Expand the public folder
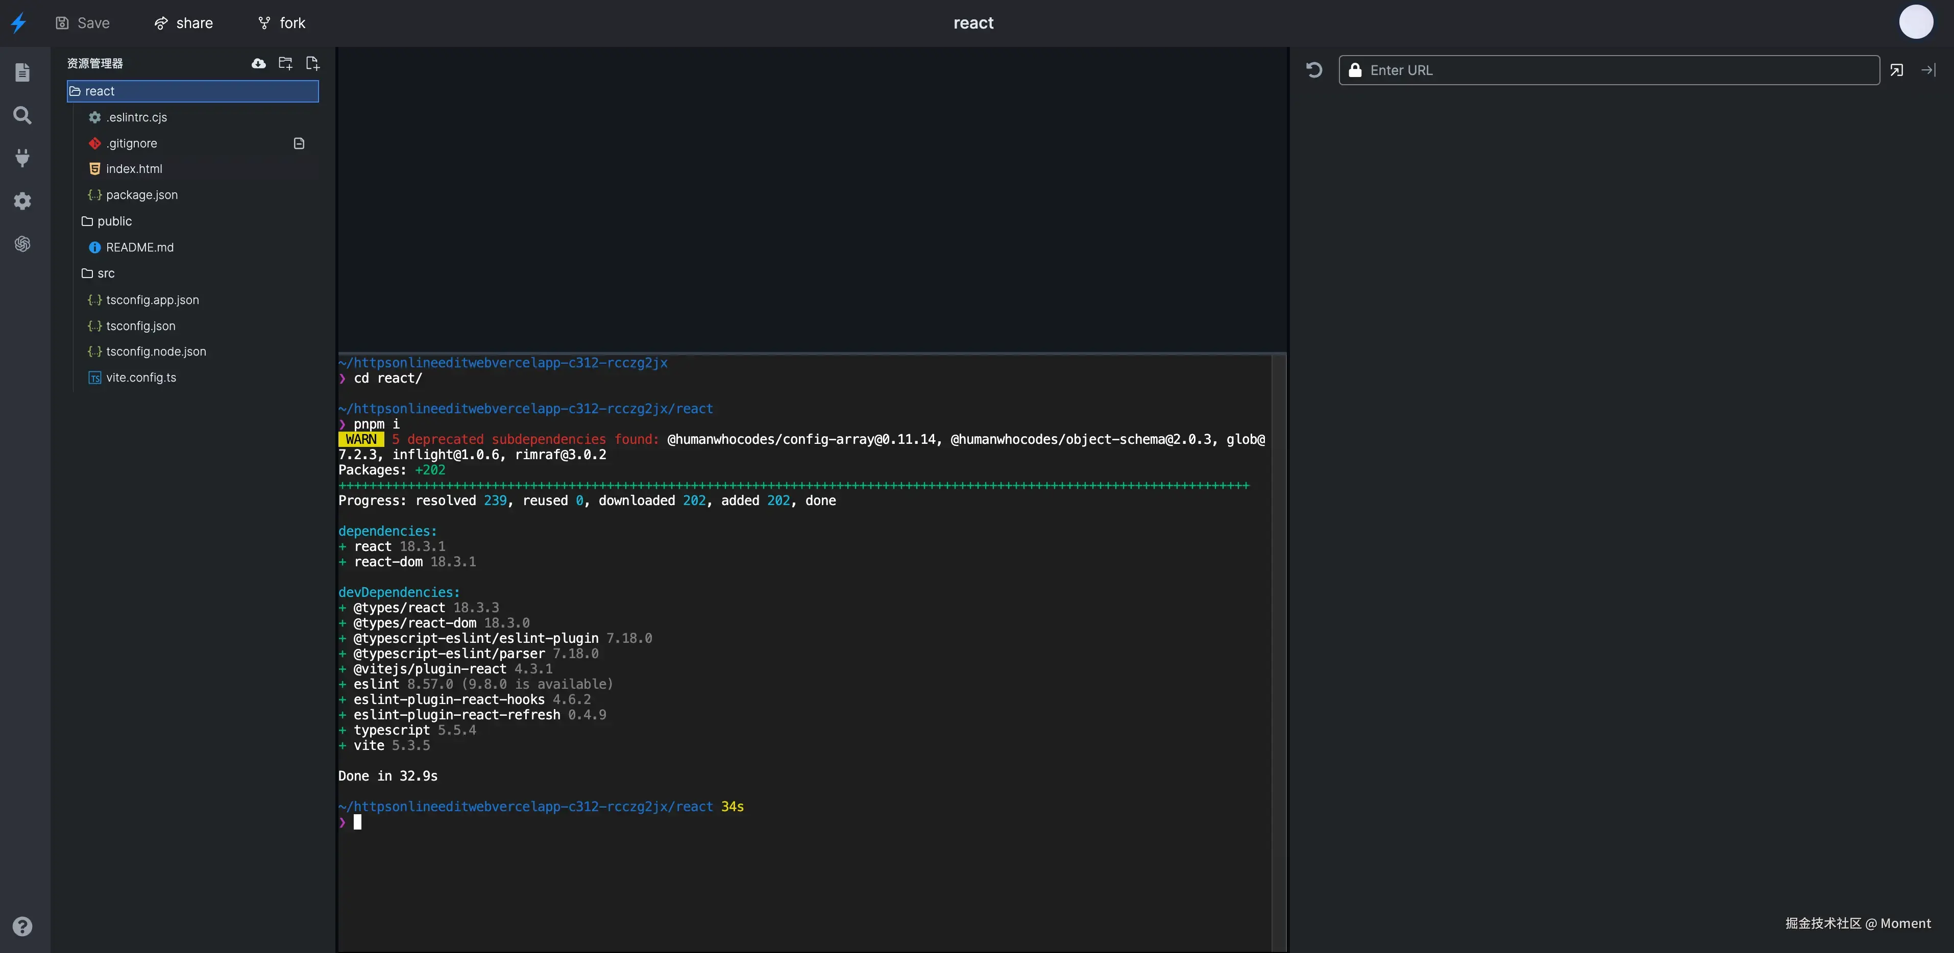Image resolution: width=1954 pixels, height=953 pixels. tap(114, 221)
